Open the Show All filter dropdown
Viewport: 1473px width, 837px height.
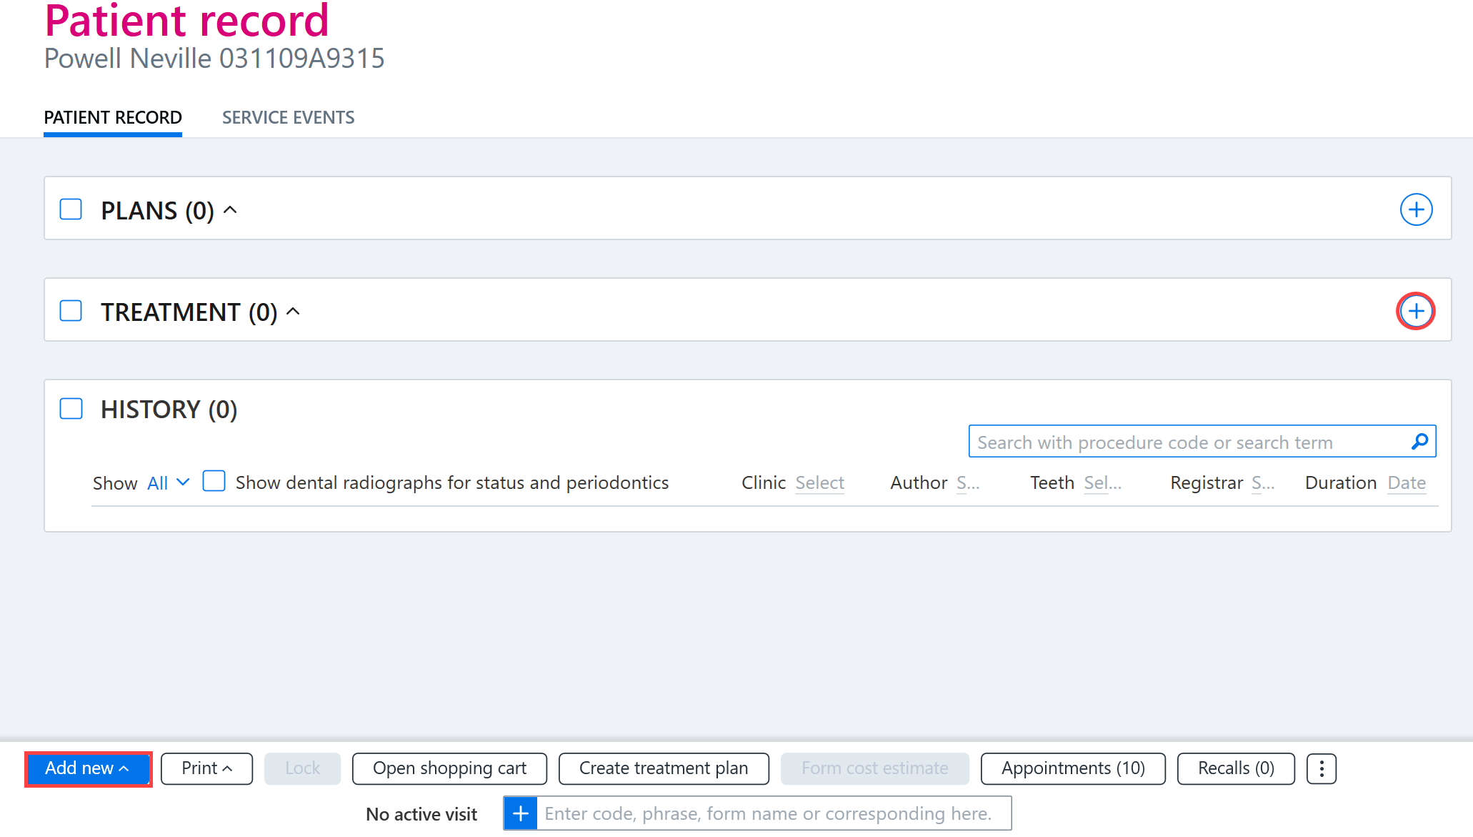[168, 483]
